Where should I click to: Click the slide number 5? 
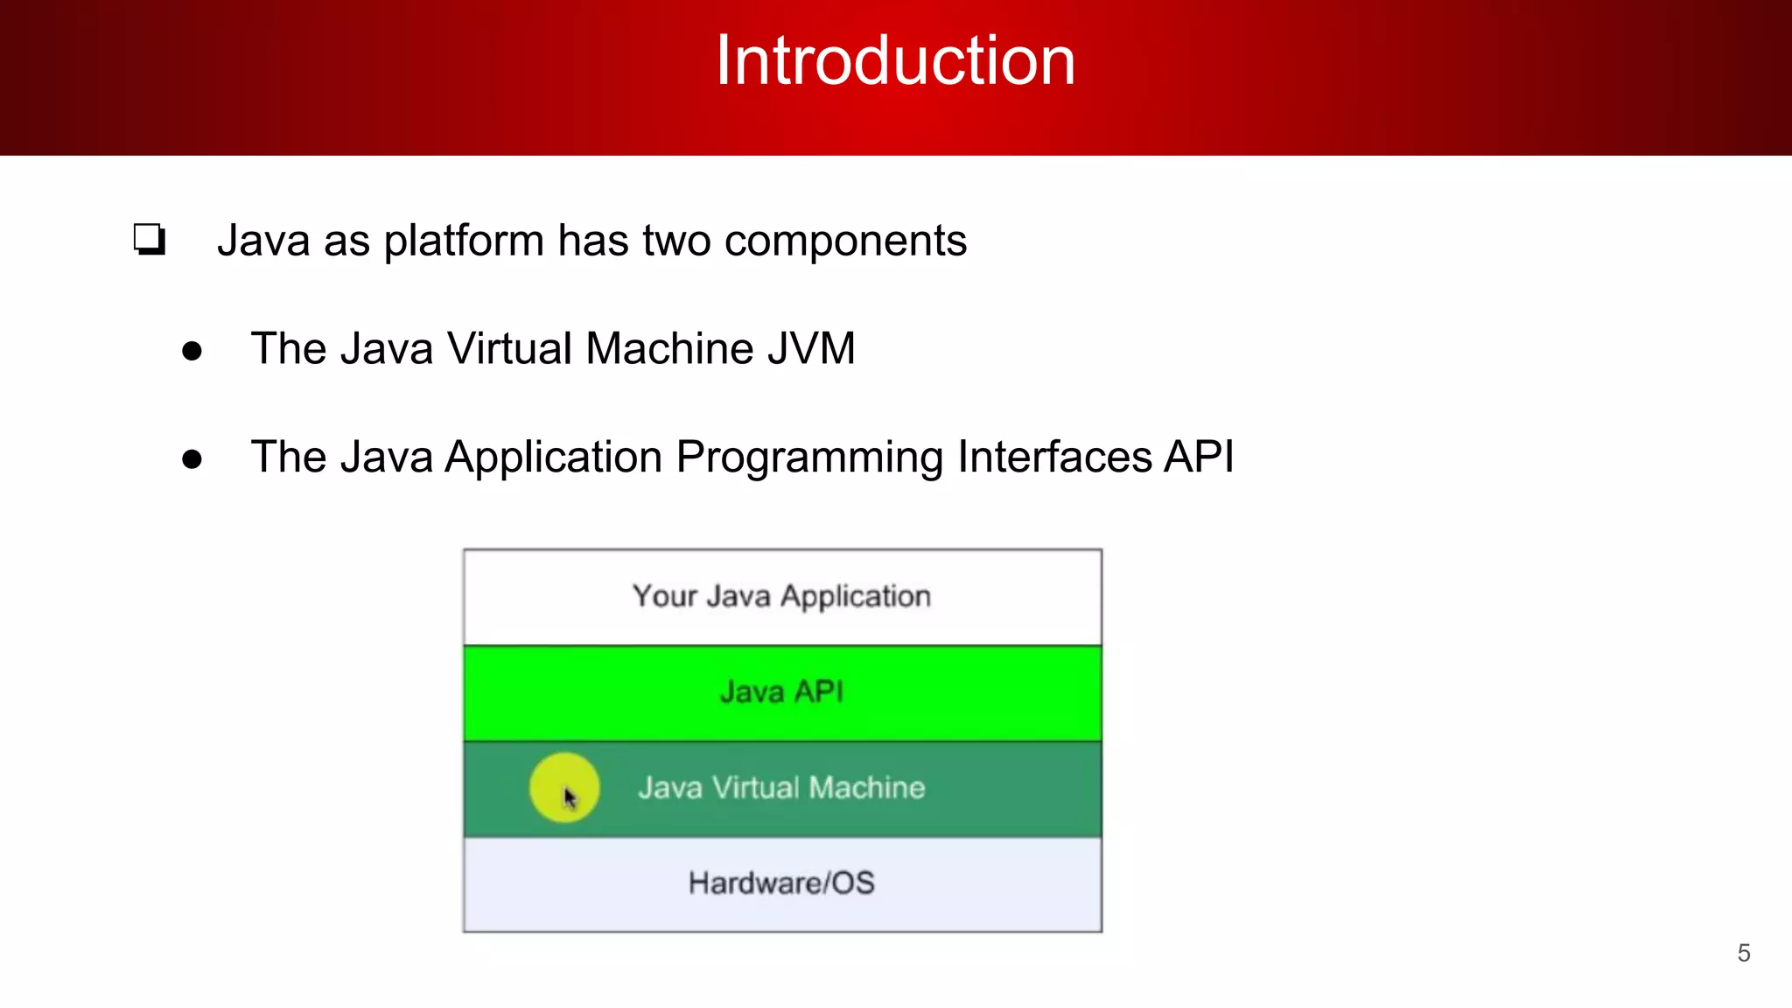point(1743,953)
